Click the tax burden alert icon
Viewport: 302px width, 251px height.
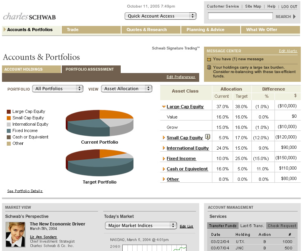[x=209, y=67]
